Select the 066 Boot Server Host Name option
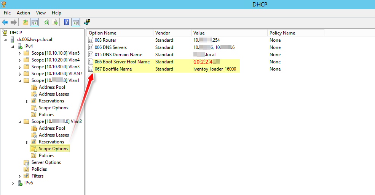375x195 pixels. [122, 62]
